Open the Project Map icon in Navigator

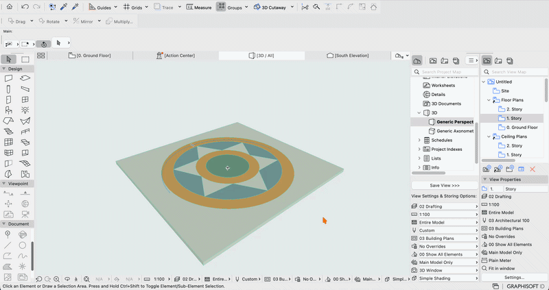point(417,60)
